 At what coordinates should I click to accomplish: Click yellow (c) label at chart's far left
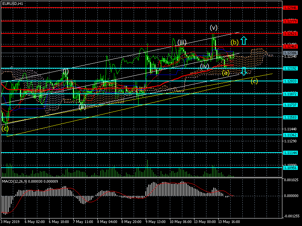pos(5,128)
